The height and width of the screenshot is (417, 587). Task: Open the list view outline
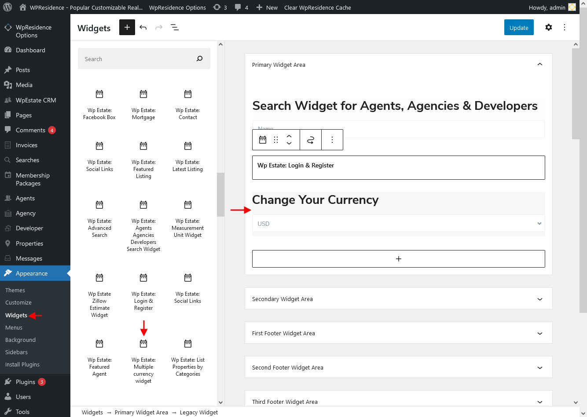point(175,27)
